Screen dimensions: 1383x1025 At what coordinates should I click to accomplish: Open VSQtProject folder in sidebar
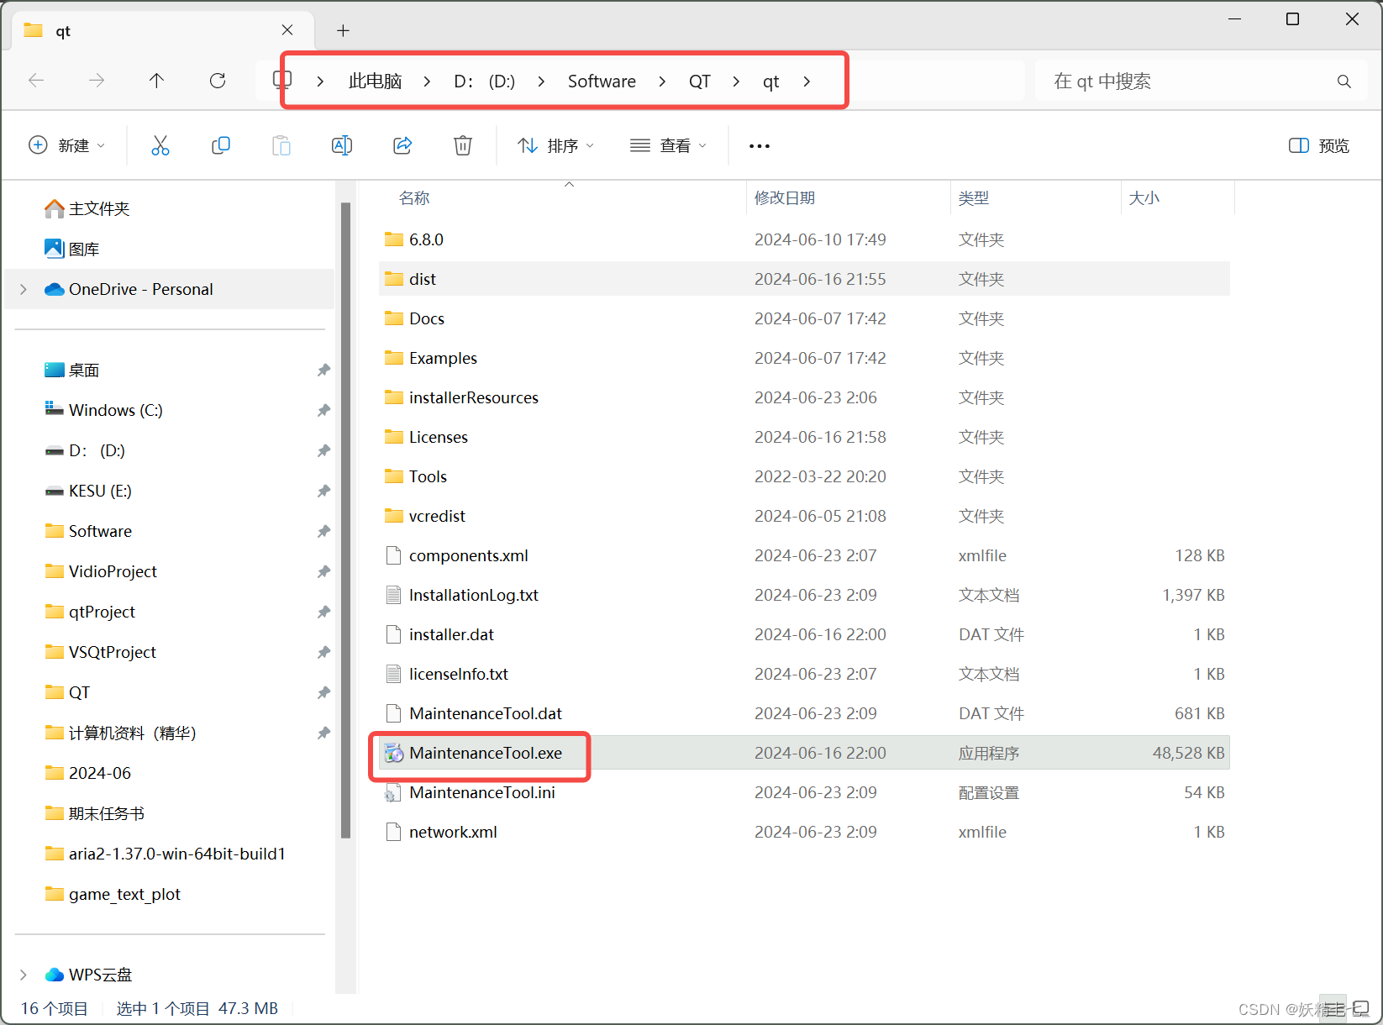[101, 652]
